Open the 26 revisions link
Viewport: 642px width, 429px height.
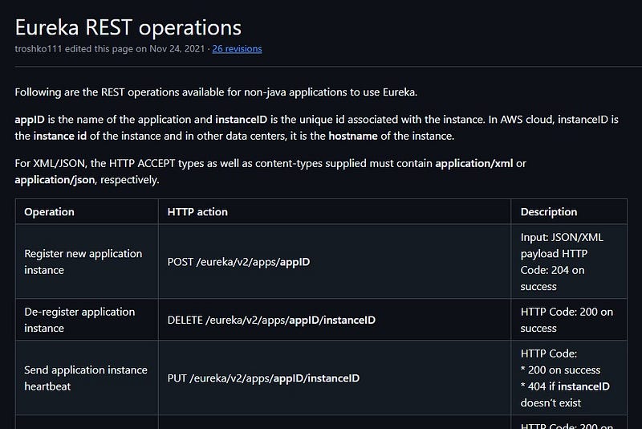(x=237, y=49)
